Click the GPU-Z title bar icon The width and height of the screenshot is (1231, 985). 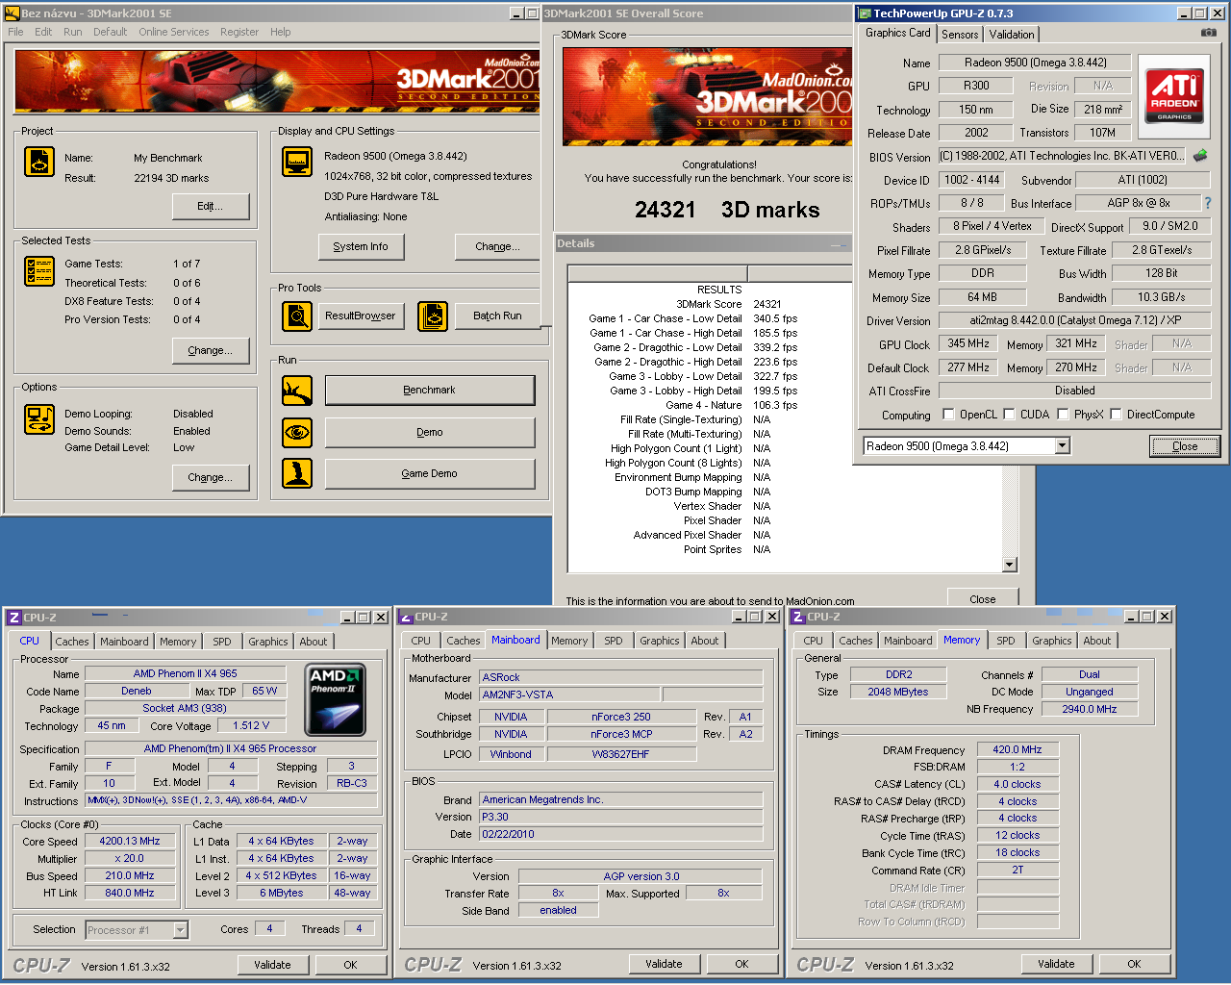click(x=865, y=13)
